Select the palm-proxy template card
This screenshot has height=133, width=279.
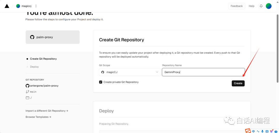(53, 37)
